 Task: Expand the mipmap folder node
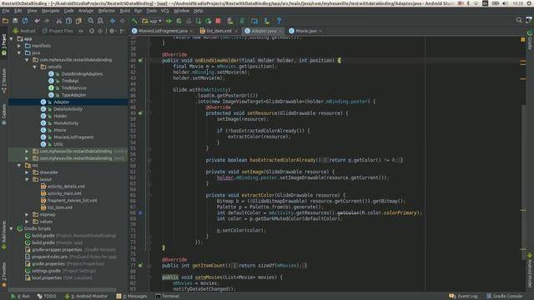click(x=27, y=215)
